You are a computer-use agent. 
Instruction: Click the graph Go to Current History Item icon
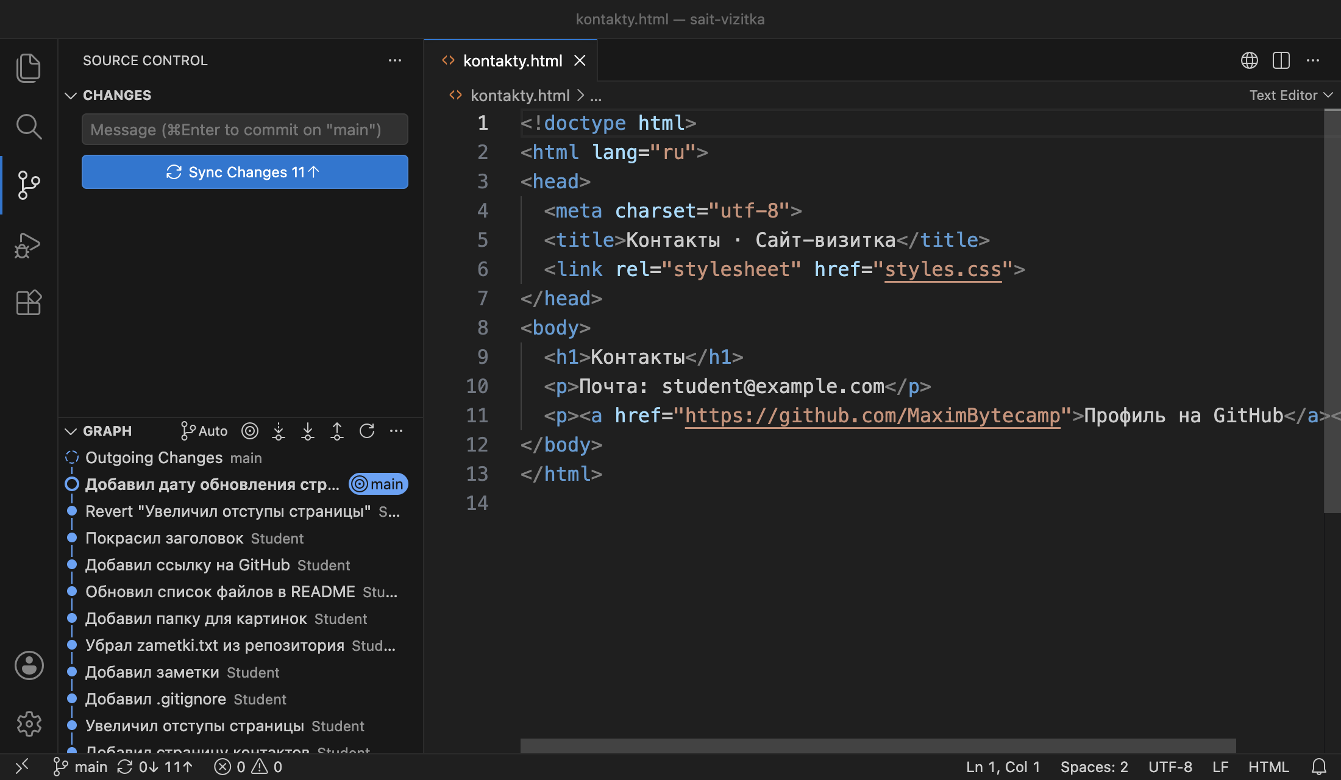249,431
